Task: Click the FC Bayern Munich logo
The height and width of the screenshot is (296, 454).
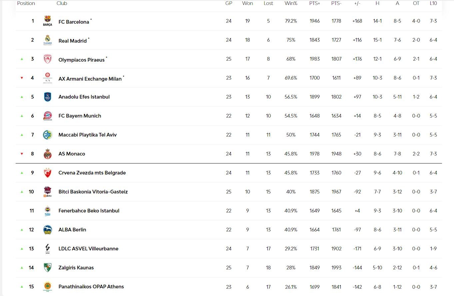Action: [x=48, y=116]
